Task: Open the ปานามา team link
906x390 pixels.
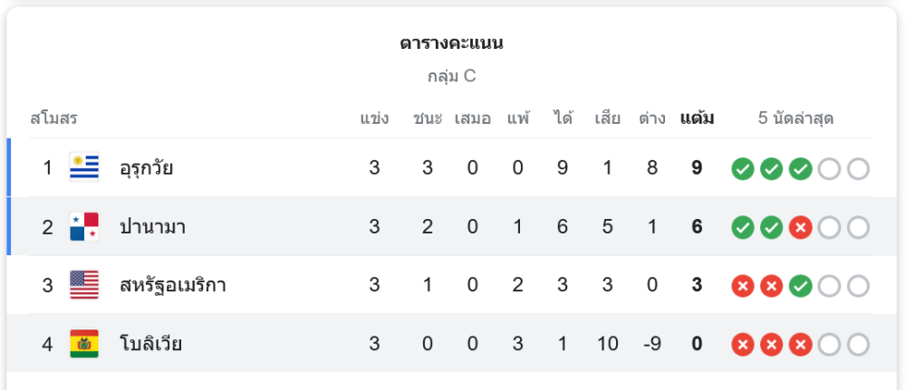Action: (152, 226)
